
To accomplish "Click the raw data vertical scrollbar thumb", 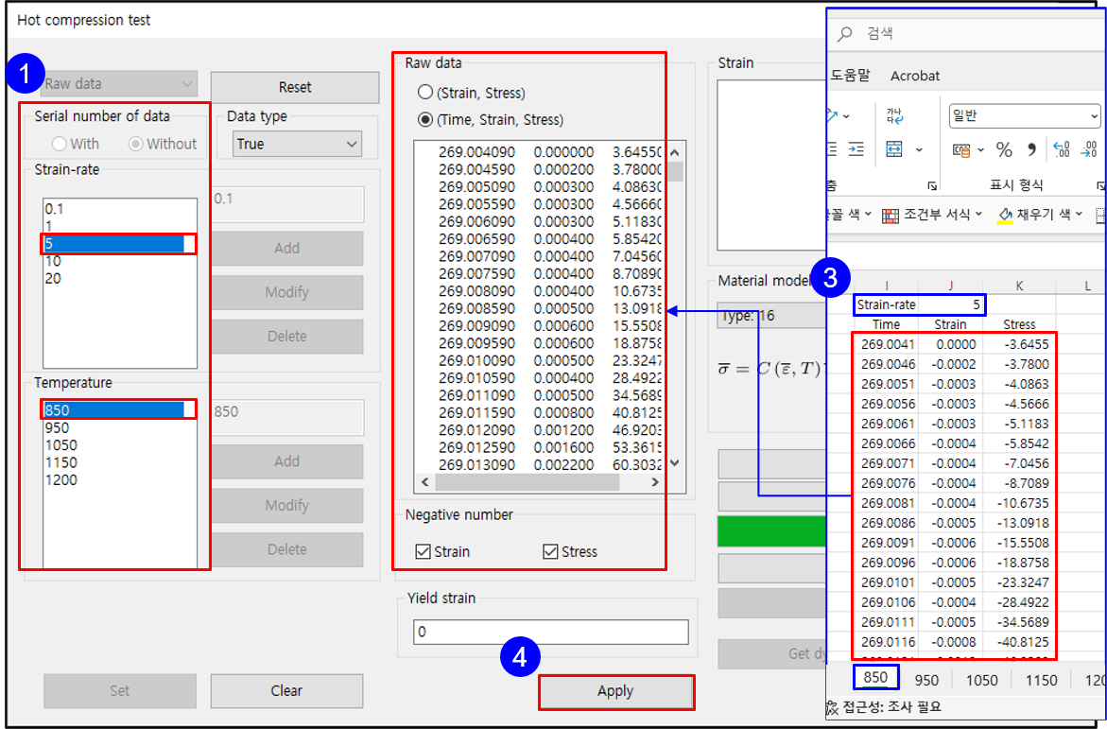I will click(675, 172).
